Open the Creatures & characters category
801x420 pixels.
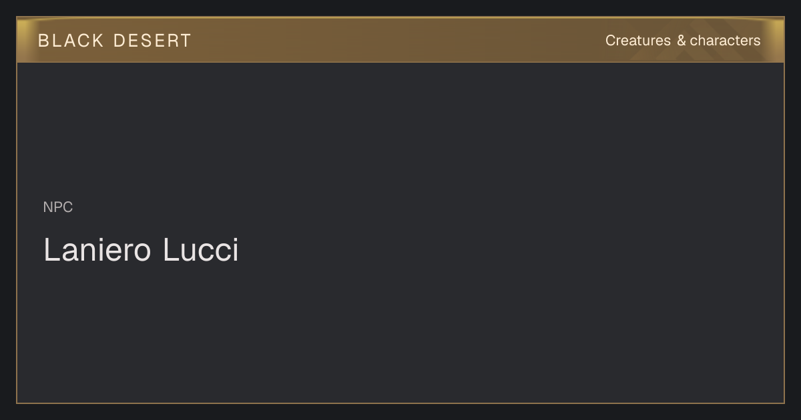click(x=682, y=41)
